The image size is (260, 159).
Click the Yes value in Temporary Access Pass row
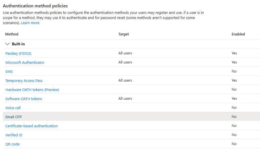[234, 80]
